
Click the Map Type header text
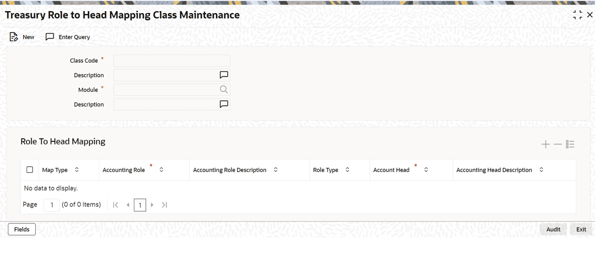55,170
